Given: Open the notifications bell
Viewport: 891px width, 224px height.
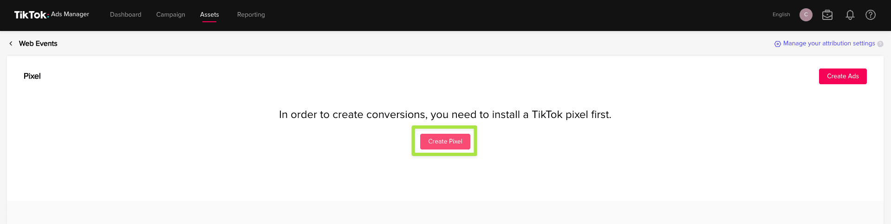Looking at the screenshot, I should tap(850, 15).
